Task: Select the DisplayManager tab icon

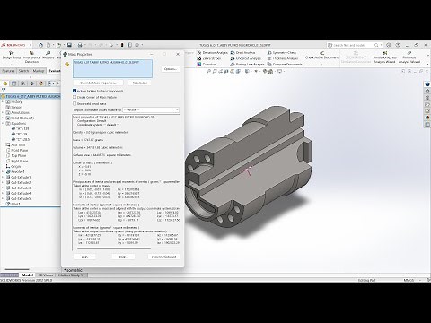Action: [x=40, y=83]
